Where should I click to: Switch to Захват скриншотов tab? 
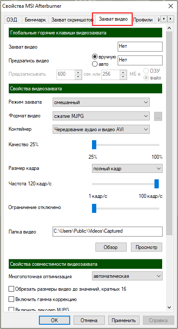72,20
